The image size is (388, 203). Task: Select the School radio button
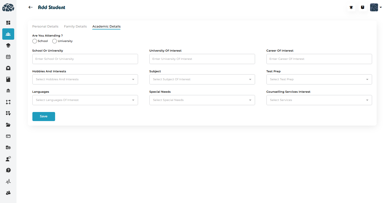(x=35, y=41)
